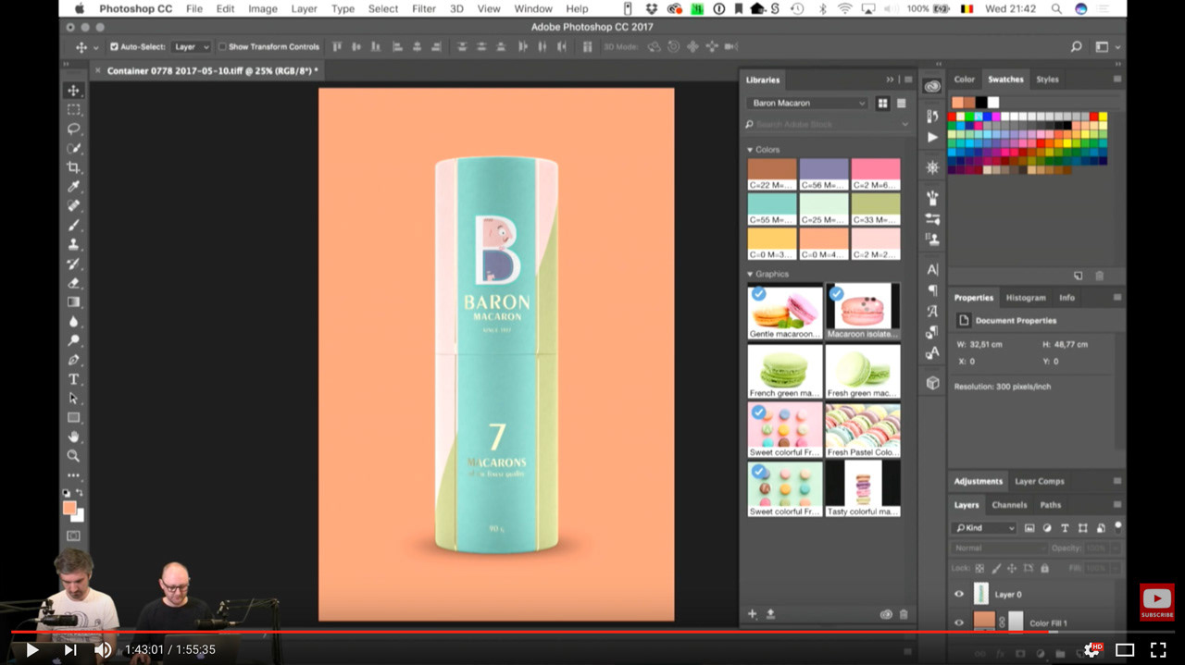
Task: Play the YouTube video
Action: point(31,649)
